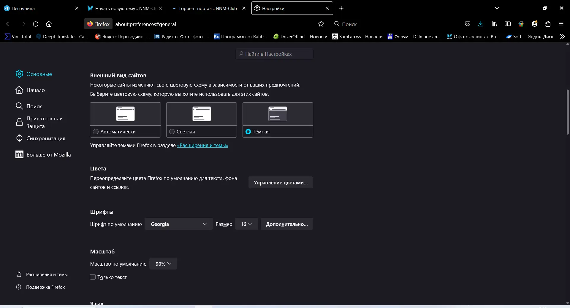Screen dimensions: 570x308
Task: Click the Автоматически theme preview thumbnail
Action: 125,114
